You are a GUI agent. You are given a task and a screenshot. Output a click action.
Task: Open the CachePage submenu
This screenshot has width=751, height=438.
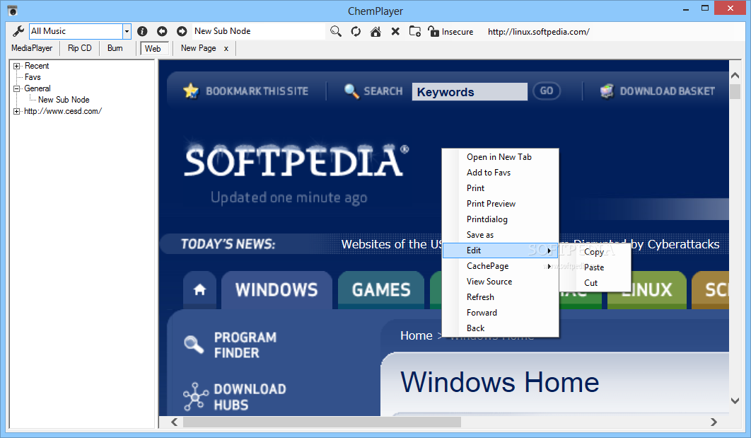pos(500,266)
